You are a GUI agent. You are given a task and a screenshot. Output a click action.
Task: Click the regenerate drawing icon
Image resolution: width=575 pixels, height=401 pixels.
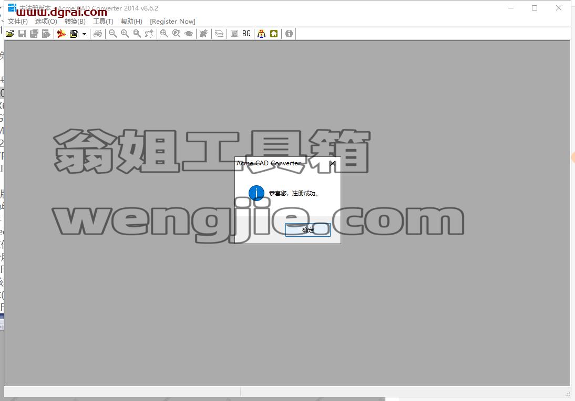click(x=204, y=34)
